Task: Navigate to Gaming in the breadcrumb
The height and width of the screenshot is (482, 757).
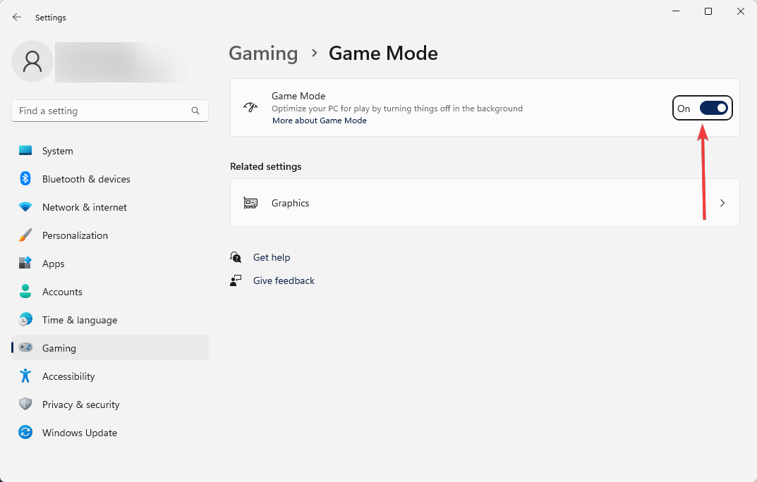Action: 263,54
